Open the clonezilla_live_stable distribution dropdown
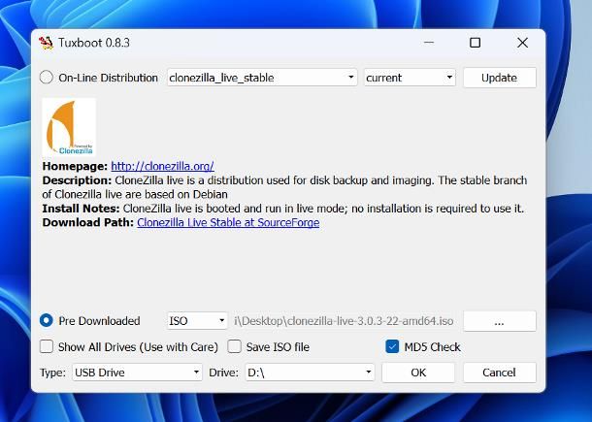The image size is (592, 422). click(x=262, y=78)
